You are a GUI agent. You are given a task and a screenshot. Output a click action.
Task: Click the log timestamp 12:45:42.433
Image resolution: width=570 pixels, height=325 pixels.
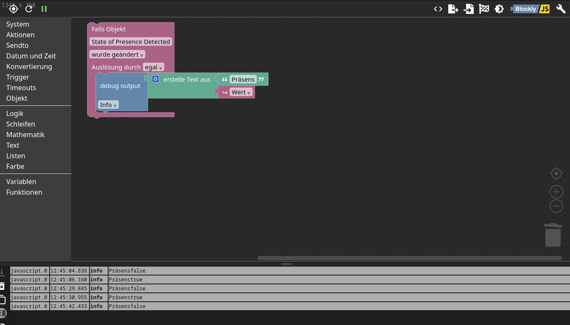70,306
